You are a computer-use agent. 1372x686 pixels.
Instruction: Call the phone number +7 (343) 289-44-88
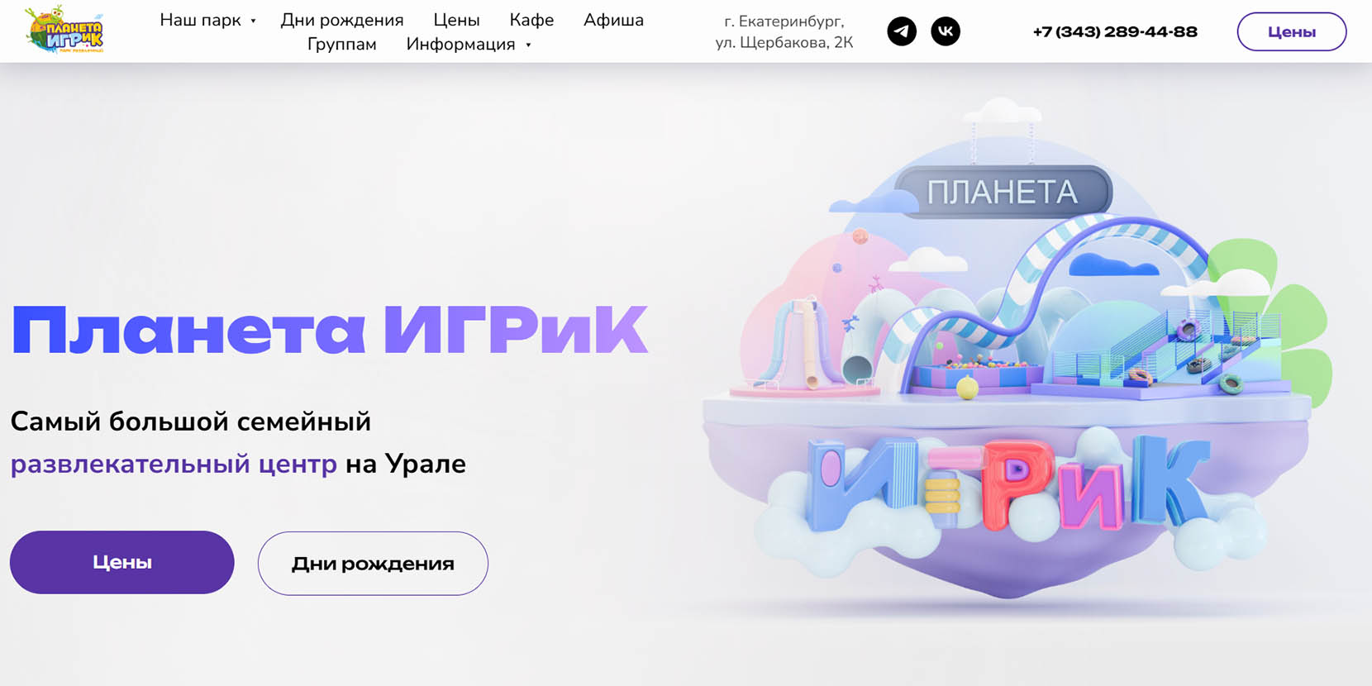(x=1115, y=31)
